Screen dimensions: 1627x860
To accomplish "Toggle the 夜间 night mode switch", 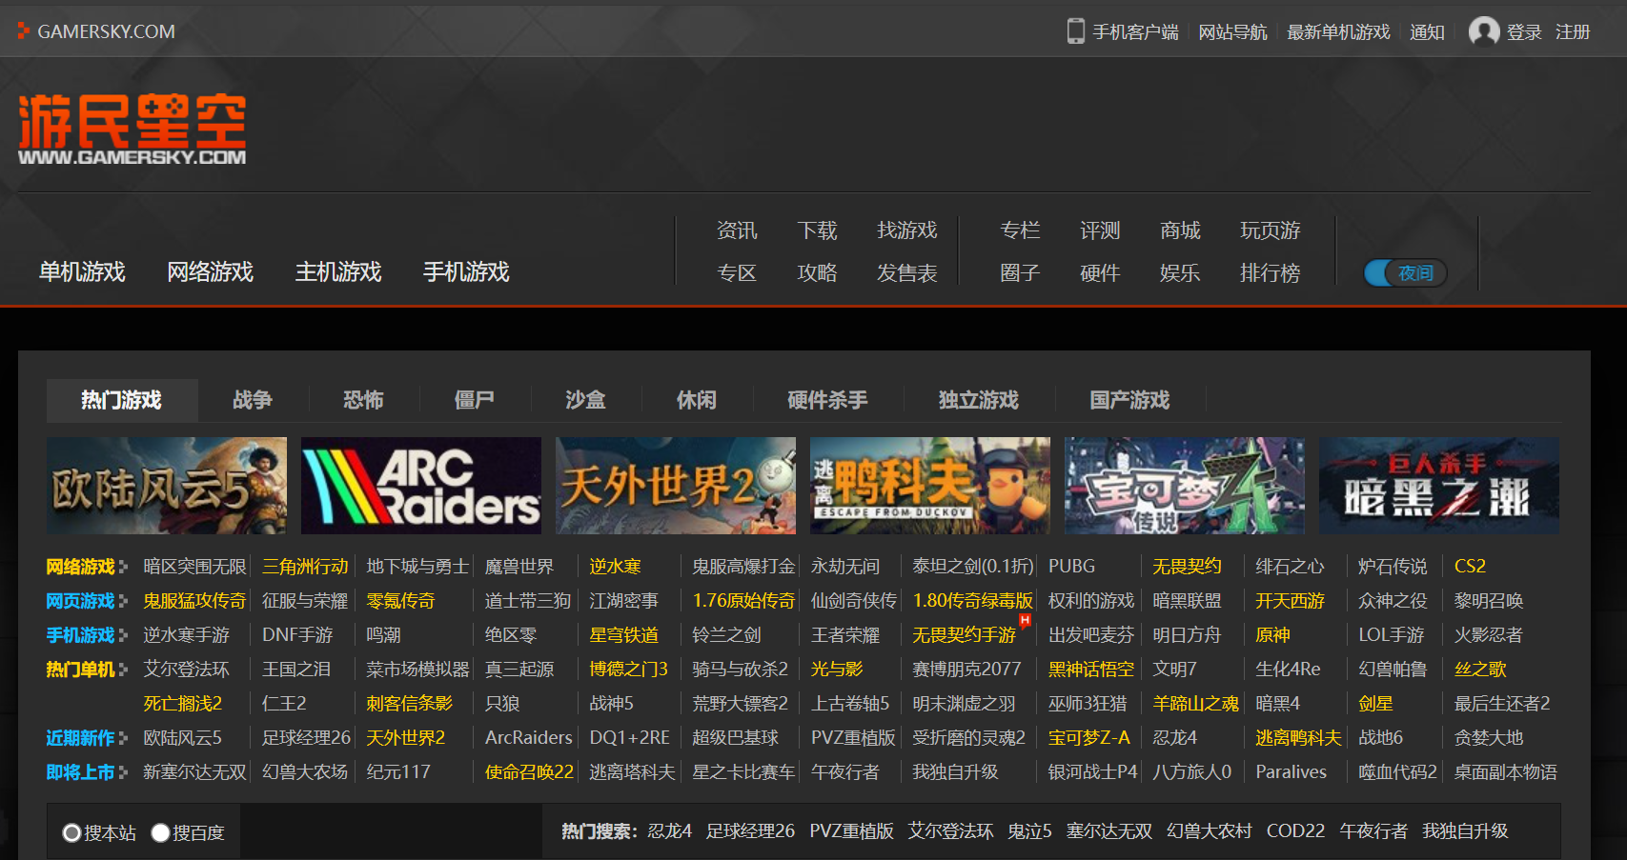I will 1405,273.
